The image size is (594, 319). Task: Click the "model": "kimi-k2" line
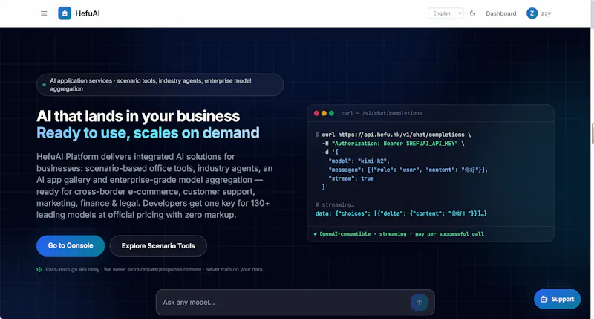(x=359, y=161)
